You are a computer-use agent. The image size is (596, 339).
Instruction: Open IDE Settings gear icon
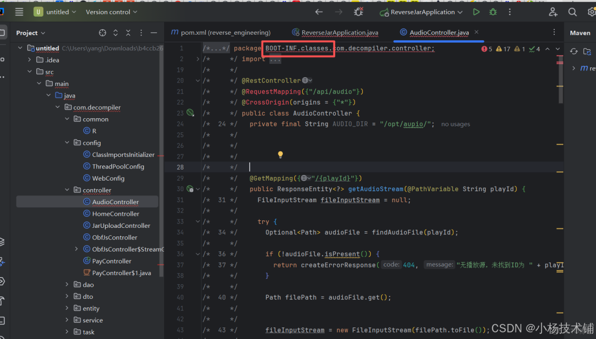pyautogui.click(x=590, y=12)
